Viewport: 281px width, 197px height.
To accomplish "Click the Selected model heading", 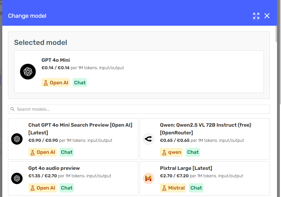I will coord(41,42).
